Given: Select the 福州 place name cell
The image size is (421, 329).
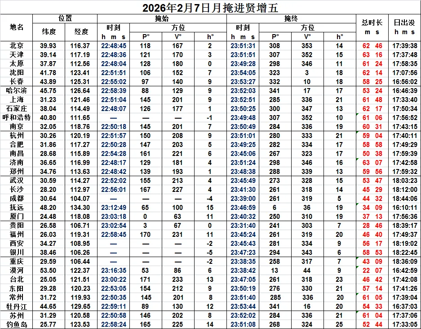Looking at the screenshot, I should (16, 235).
